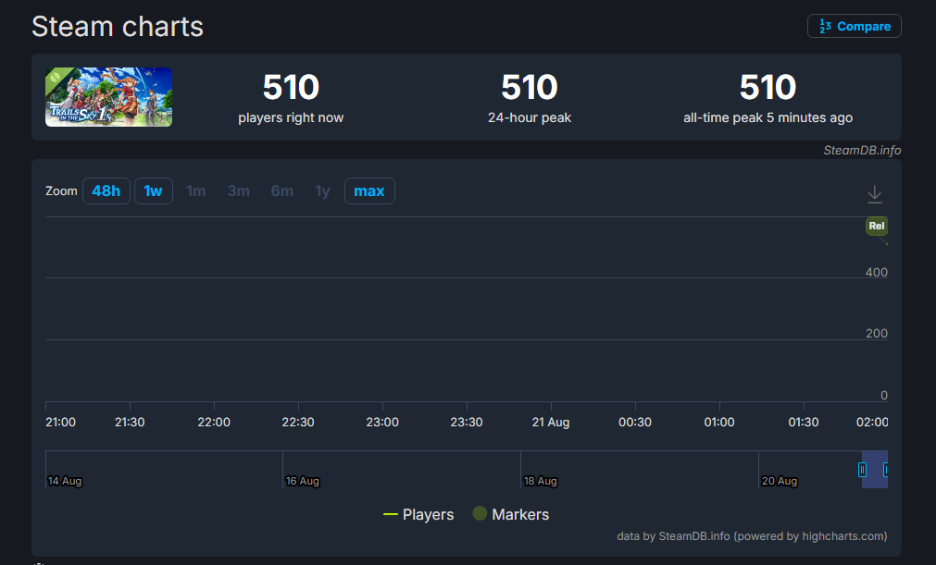Open the SteamDB.info watermark link

(862, 150)
